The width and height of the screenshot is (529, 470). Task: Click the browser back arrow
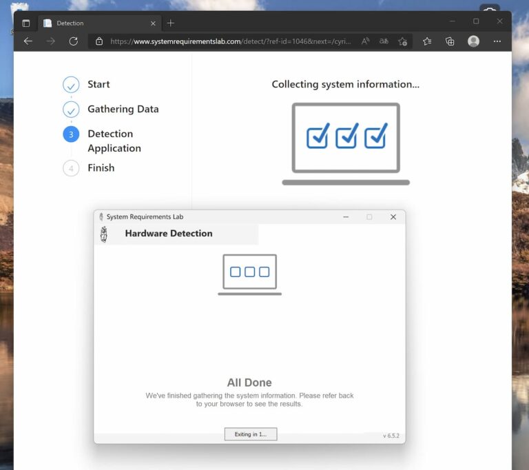[28, 41]
